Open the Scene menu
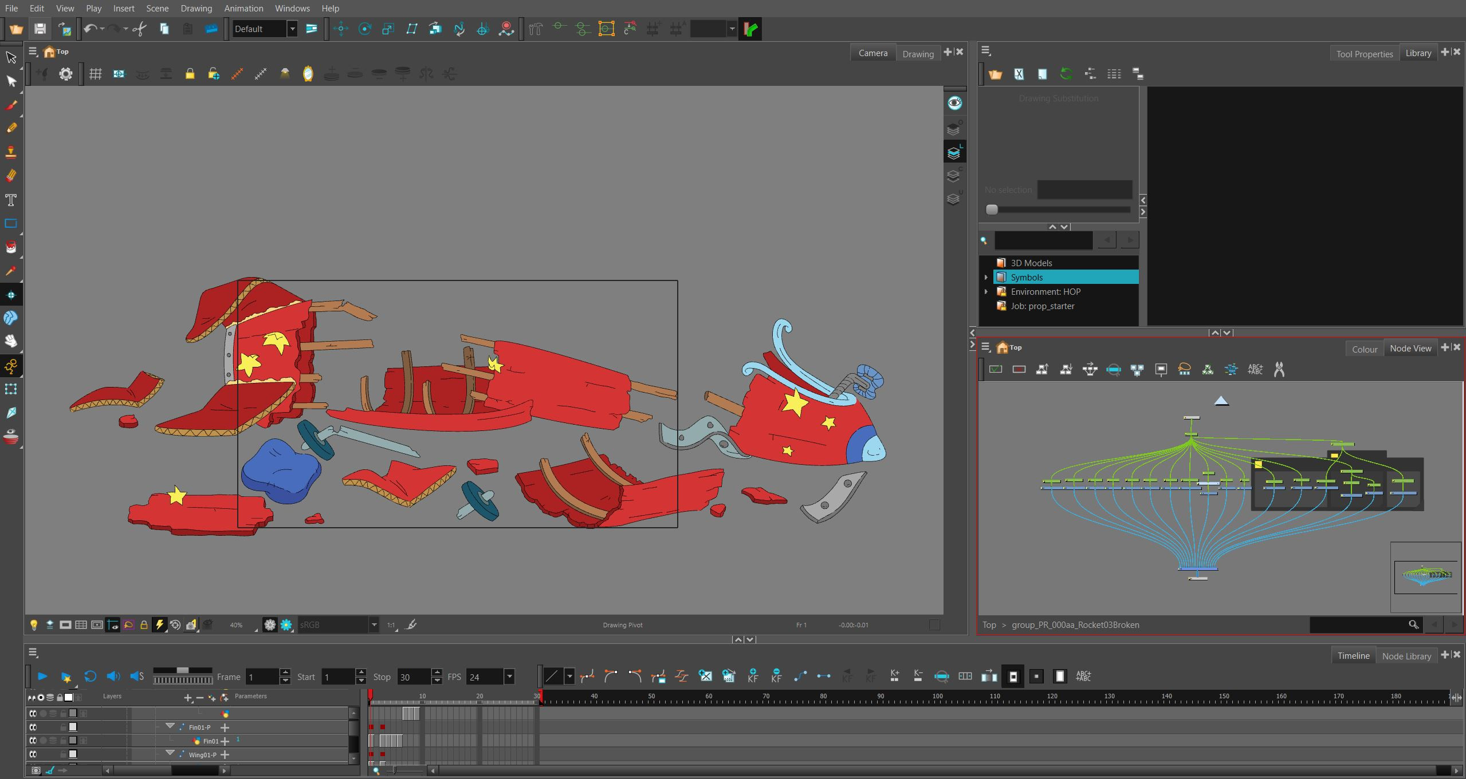This screenshot has height=779, width=1466. coord(157,9)
